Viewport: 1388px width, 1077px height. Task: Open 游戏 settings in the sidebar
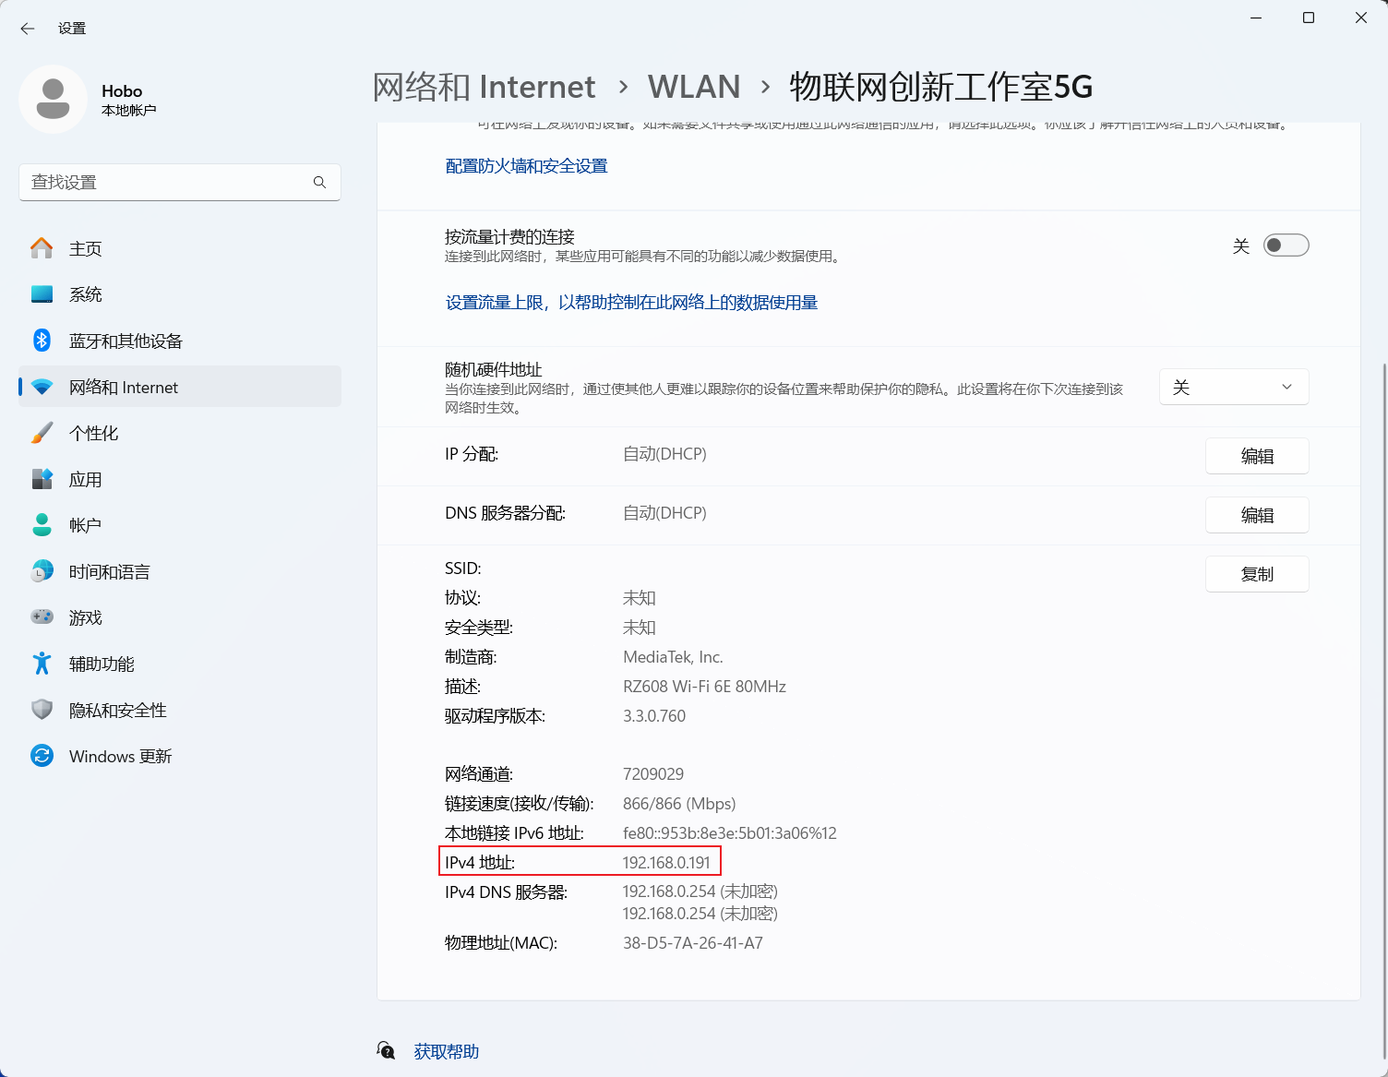(x=85, y=617)
